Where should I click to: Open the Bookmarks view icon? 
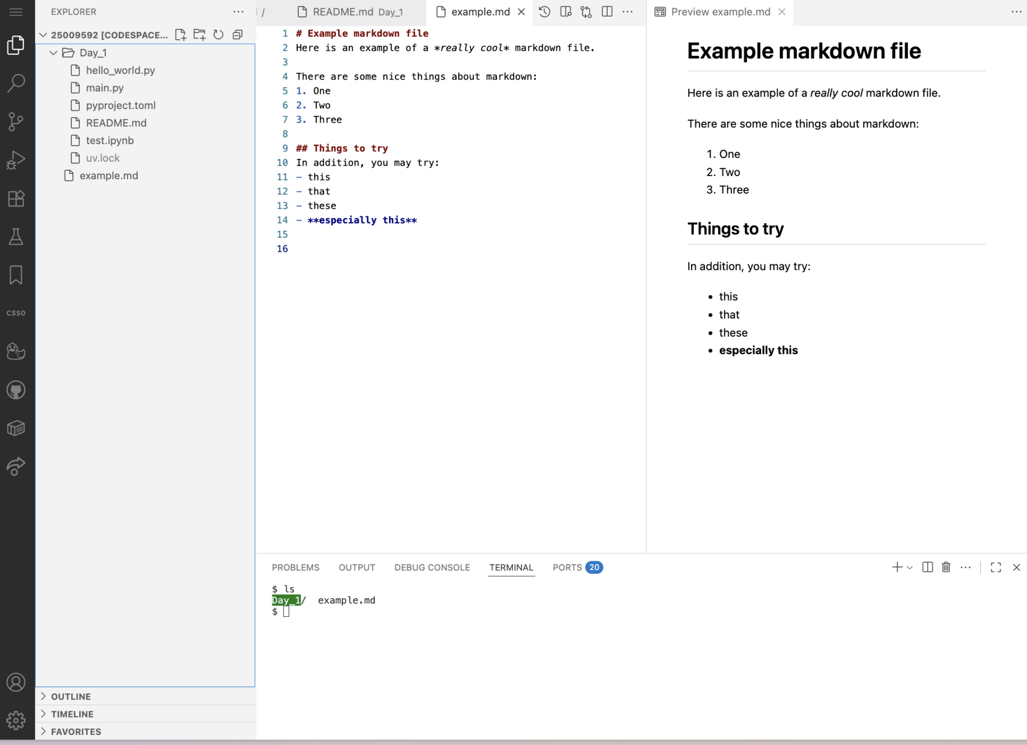click(x=16, y=275)
